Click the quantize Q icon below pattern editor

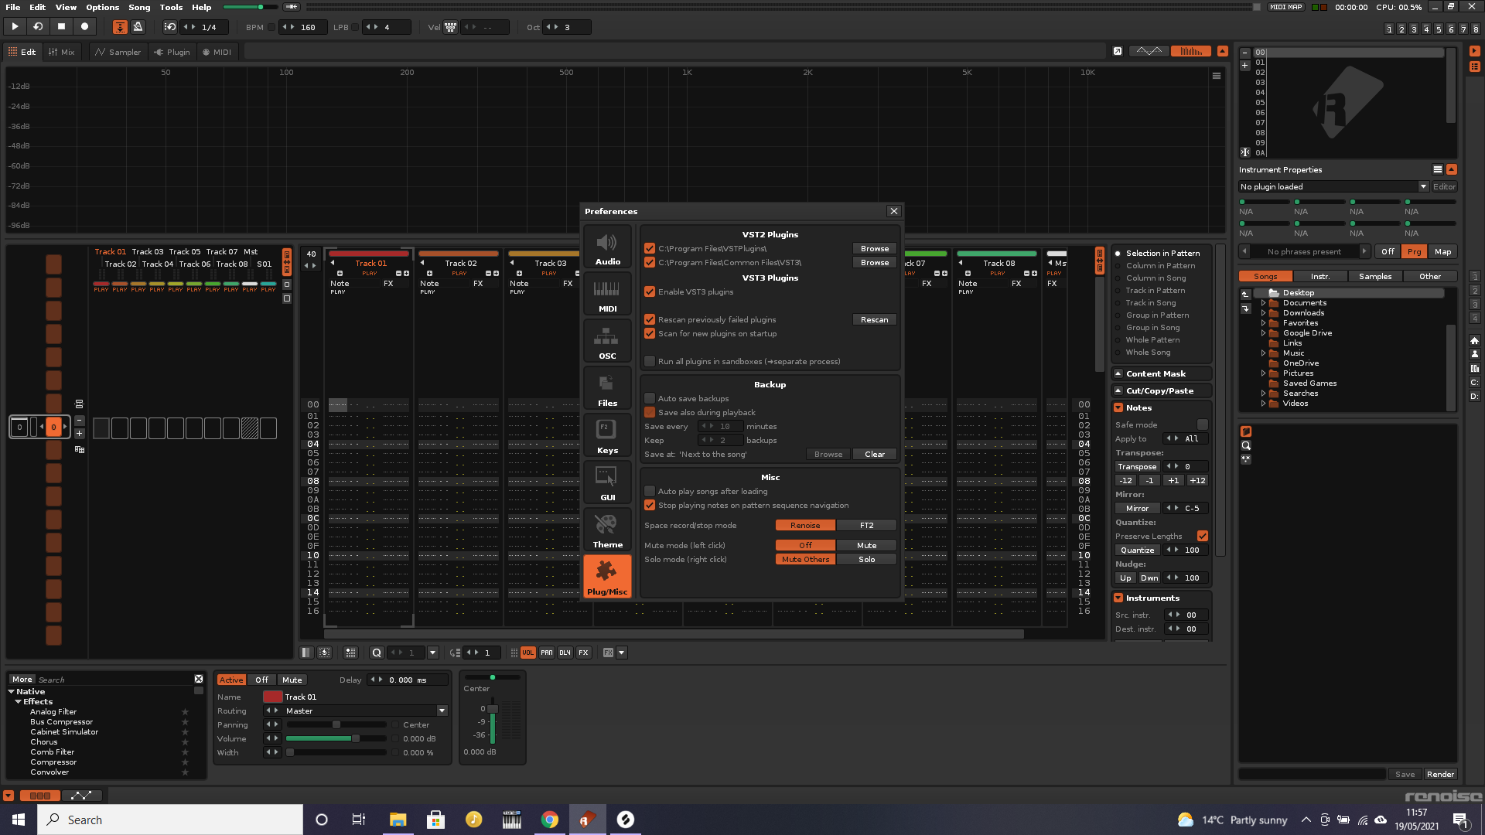point(377,653)
